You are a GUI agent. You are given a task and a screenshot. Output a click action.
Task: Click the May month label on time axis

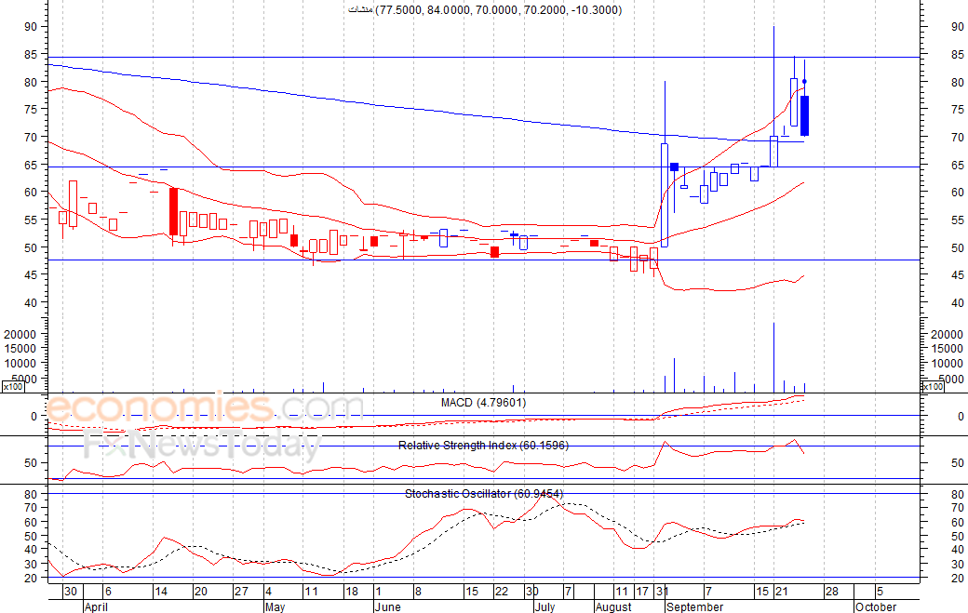pos(275,606)
